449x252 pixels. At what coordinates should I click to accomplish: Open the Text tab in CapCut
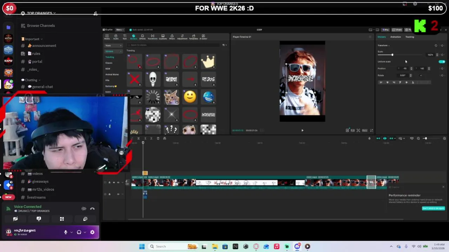[x=125, y=37]
